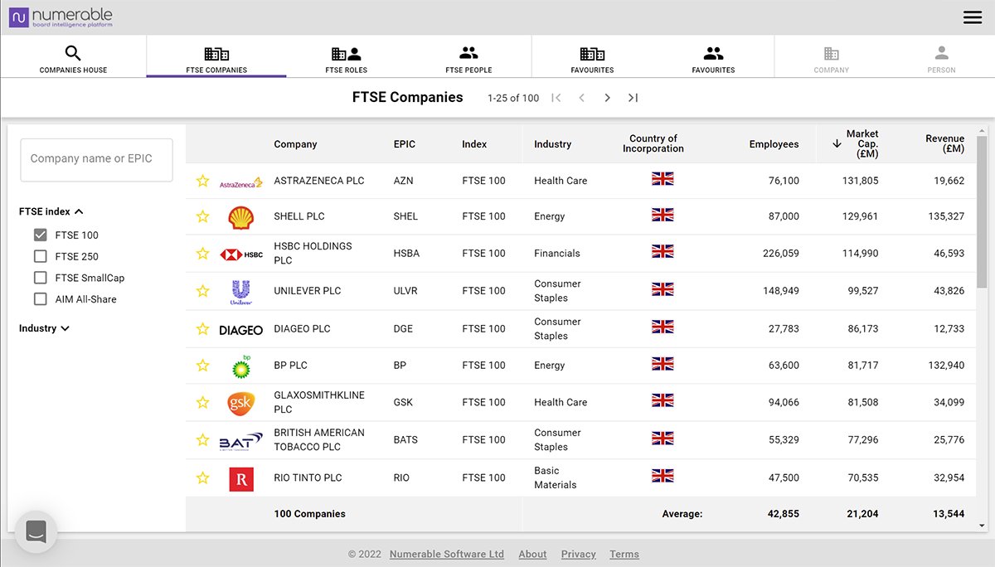Advance to the next results page
Viewport: 995px width, 567px height.
[x=608, y=98]
